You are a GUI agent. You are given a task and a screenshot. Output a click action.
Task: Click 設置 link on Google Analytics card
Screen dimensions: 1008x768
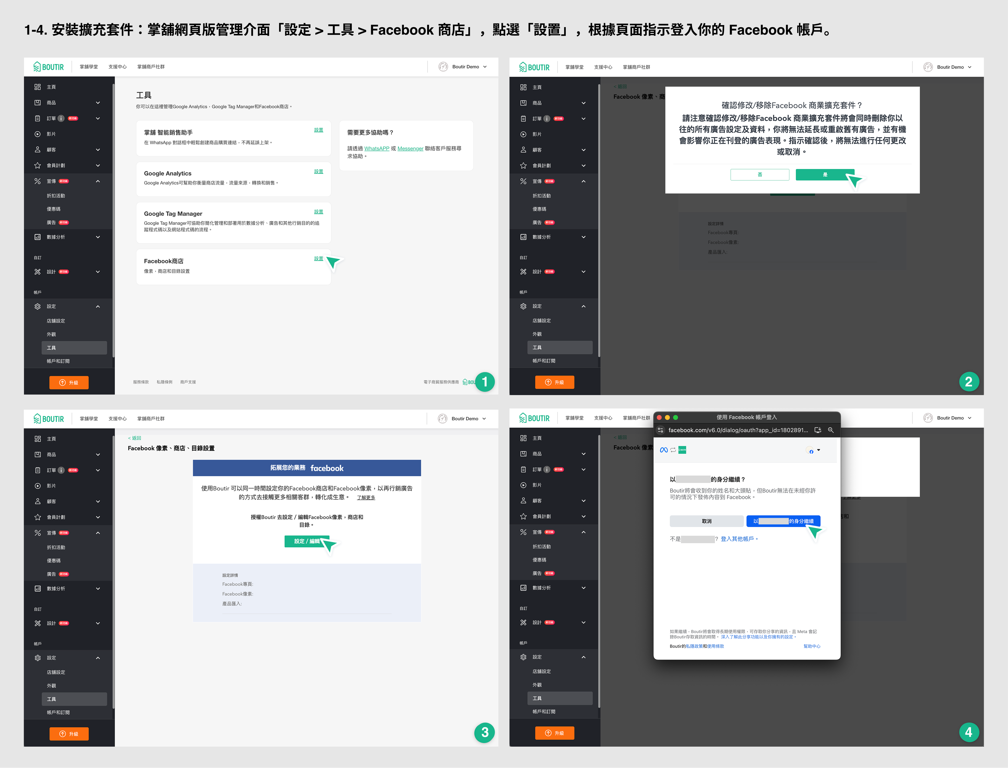click(x=319, y=171)
